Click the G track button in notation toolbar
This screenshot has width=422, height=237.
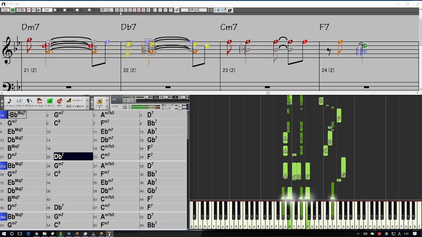(130, 10)
